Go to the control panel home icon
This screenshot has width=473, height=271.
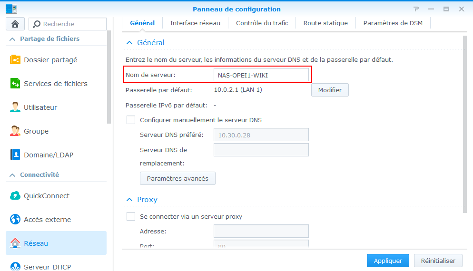click(15, 24)
